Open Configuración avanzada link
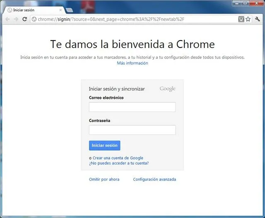 coord(154,180)
